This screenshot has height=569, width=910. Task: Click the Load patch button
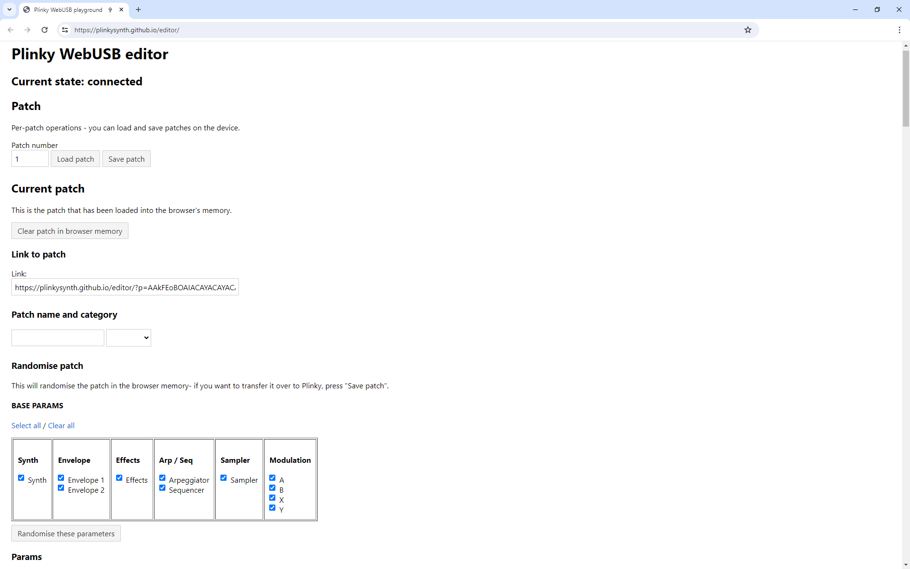(x=75, y=159)
